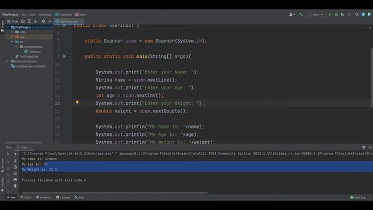
Task: Hide the Run panel with minus icon
Action: [370, 148]
